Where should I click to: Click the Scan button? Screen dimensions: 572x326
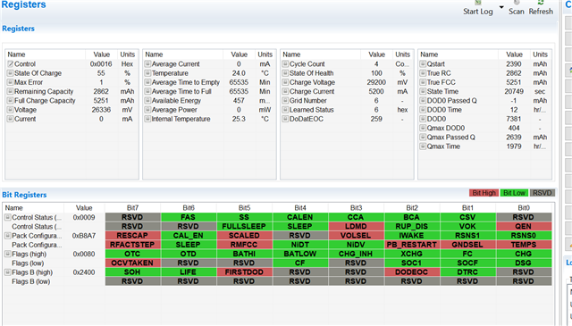[517, 8]
